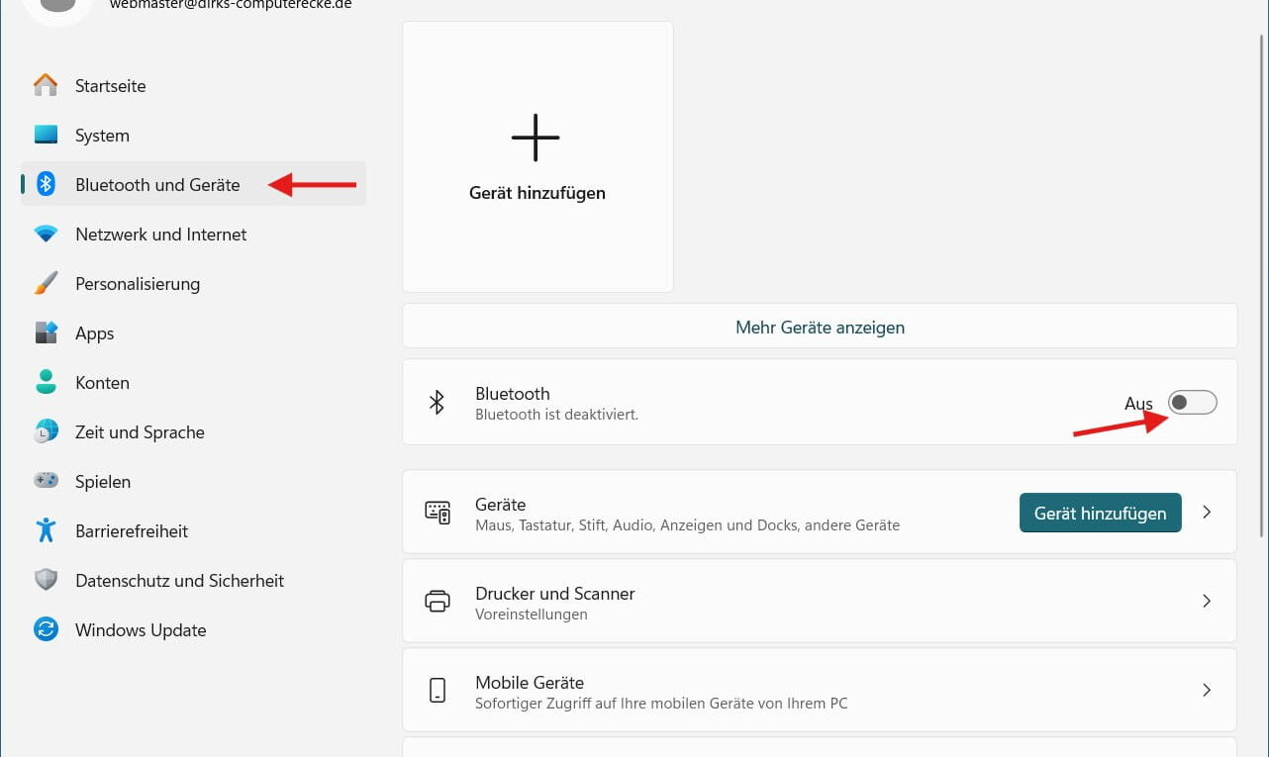Expand Drucker und Scanner chevron
Viewport: 1269px width, 757px height.
[1207, 601]
